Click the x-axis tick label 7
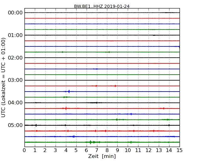Screen dimensions: 204x163 pyautogui.click(x=97, y=150)
